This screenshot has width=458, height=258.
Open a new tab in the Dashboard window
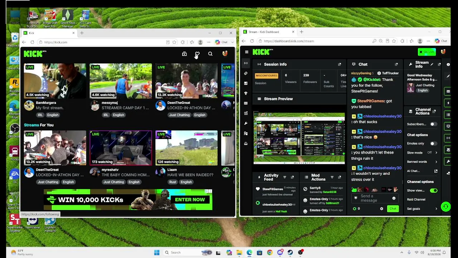click(x=301, y=32)
